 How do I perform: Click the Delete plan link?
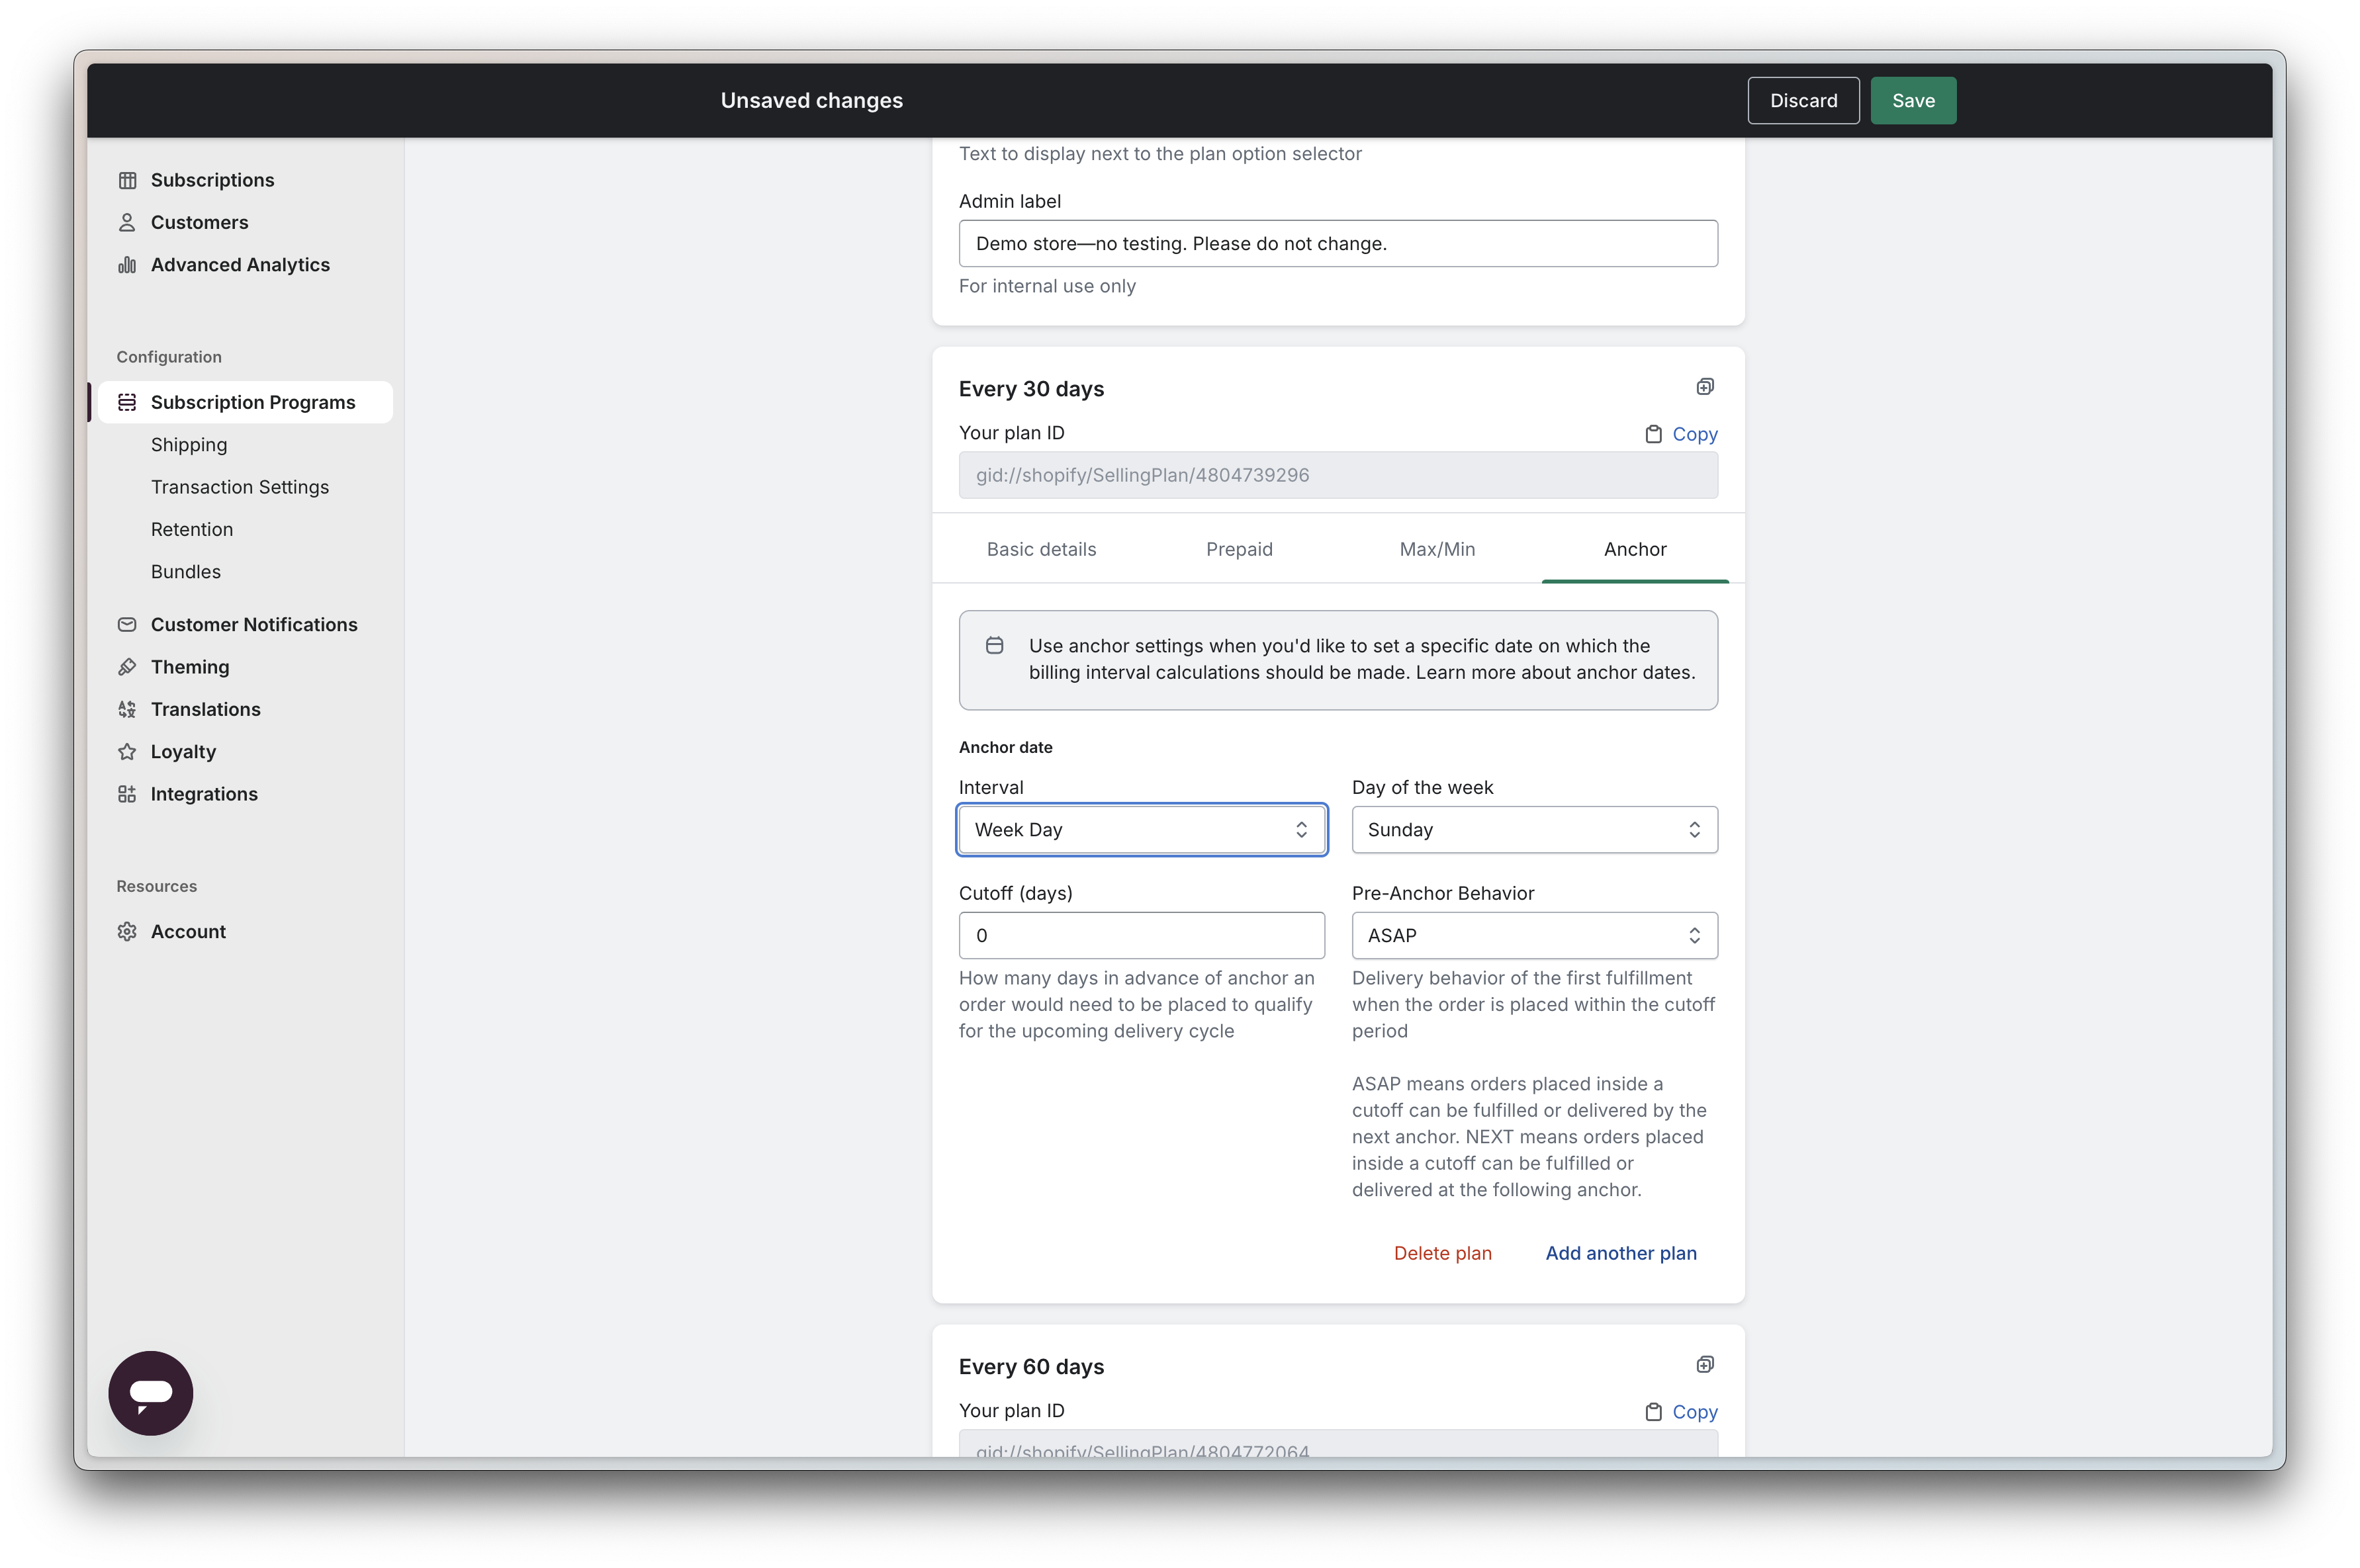1442,1254
